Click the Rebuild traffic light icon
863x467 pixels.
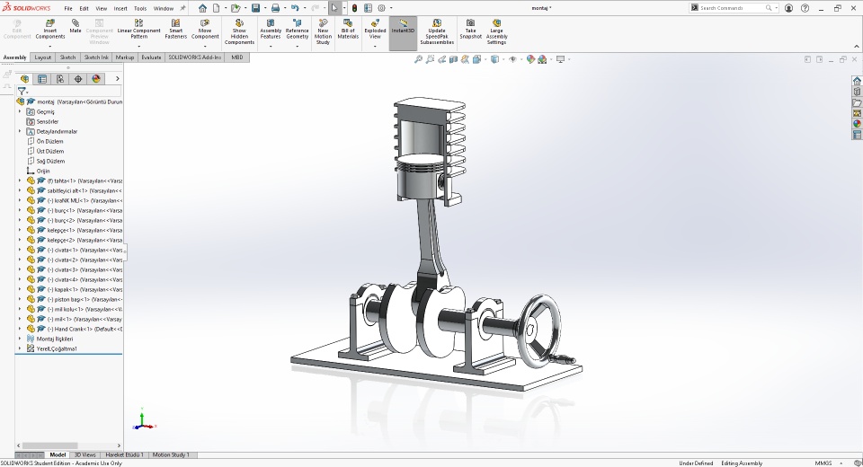pos(355,8)
